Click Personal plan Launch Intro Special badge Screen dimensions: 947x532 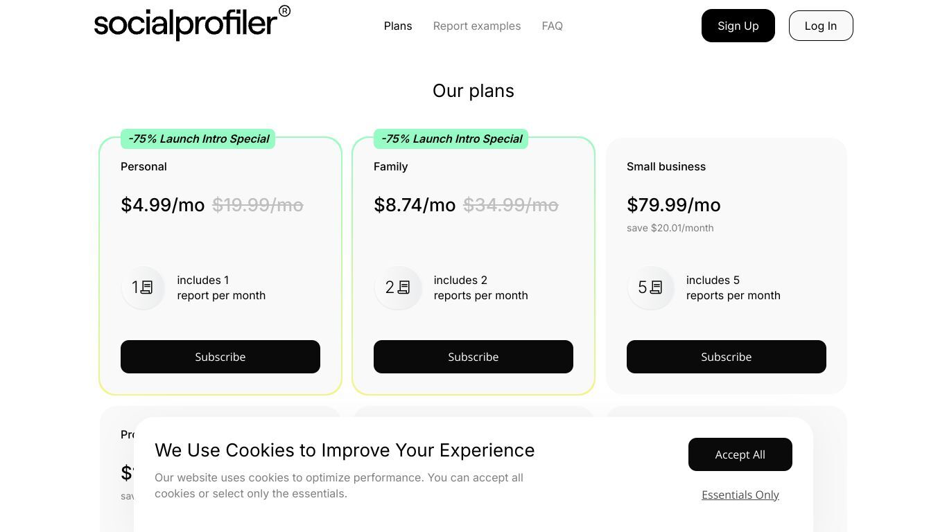(198, 139)
